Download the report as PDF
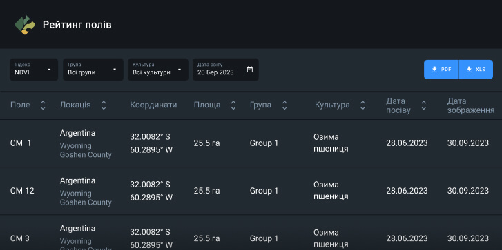The height and width of the screenshot is (250, 502). (x=441, y=70)
